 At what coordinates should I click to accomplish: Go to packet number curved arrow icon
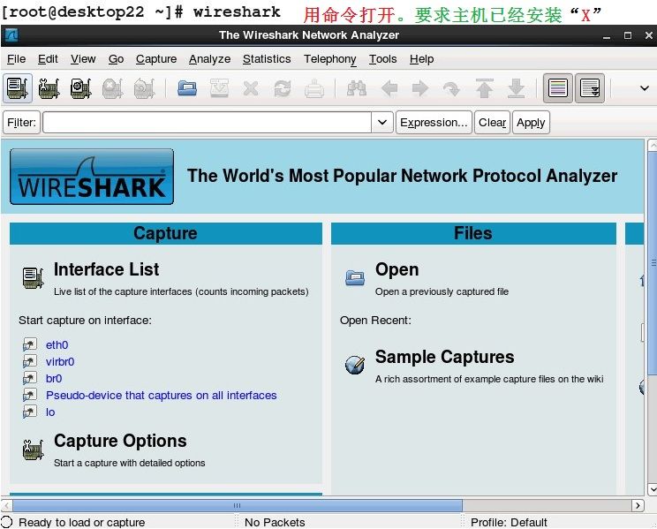click(x=451, y=88)
